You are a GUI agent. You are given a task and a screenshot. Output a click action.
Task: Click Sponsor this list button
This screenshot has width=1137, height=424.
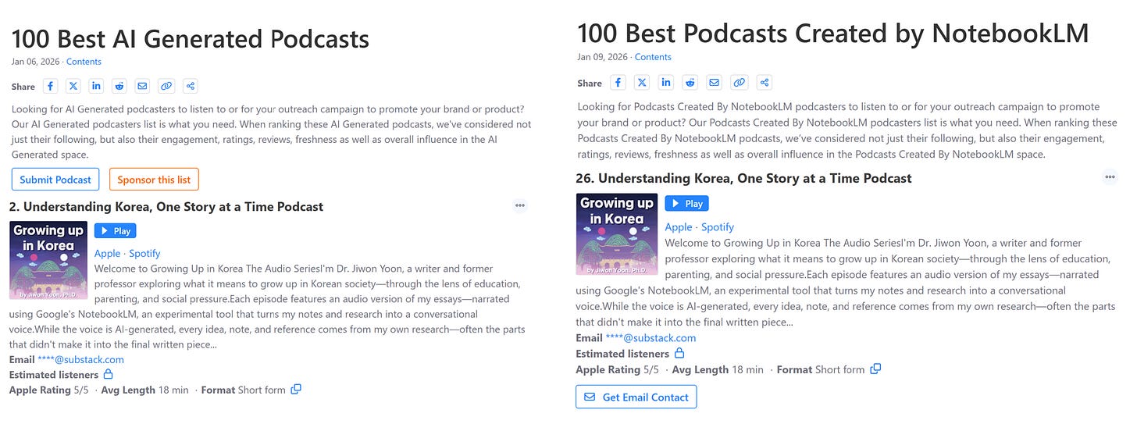coord(154,180)
